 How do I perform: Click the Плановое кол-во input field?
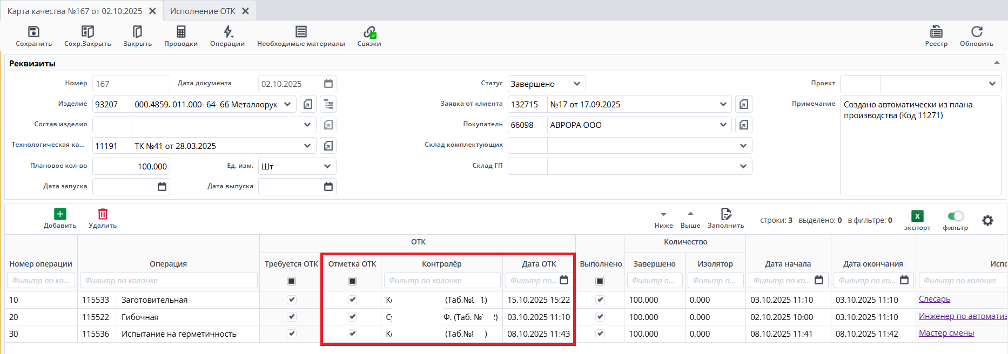click(x=131, y=166)
